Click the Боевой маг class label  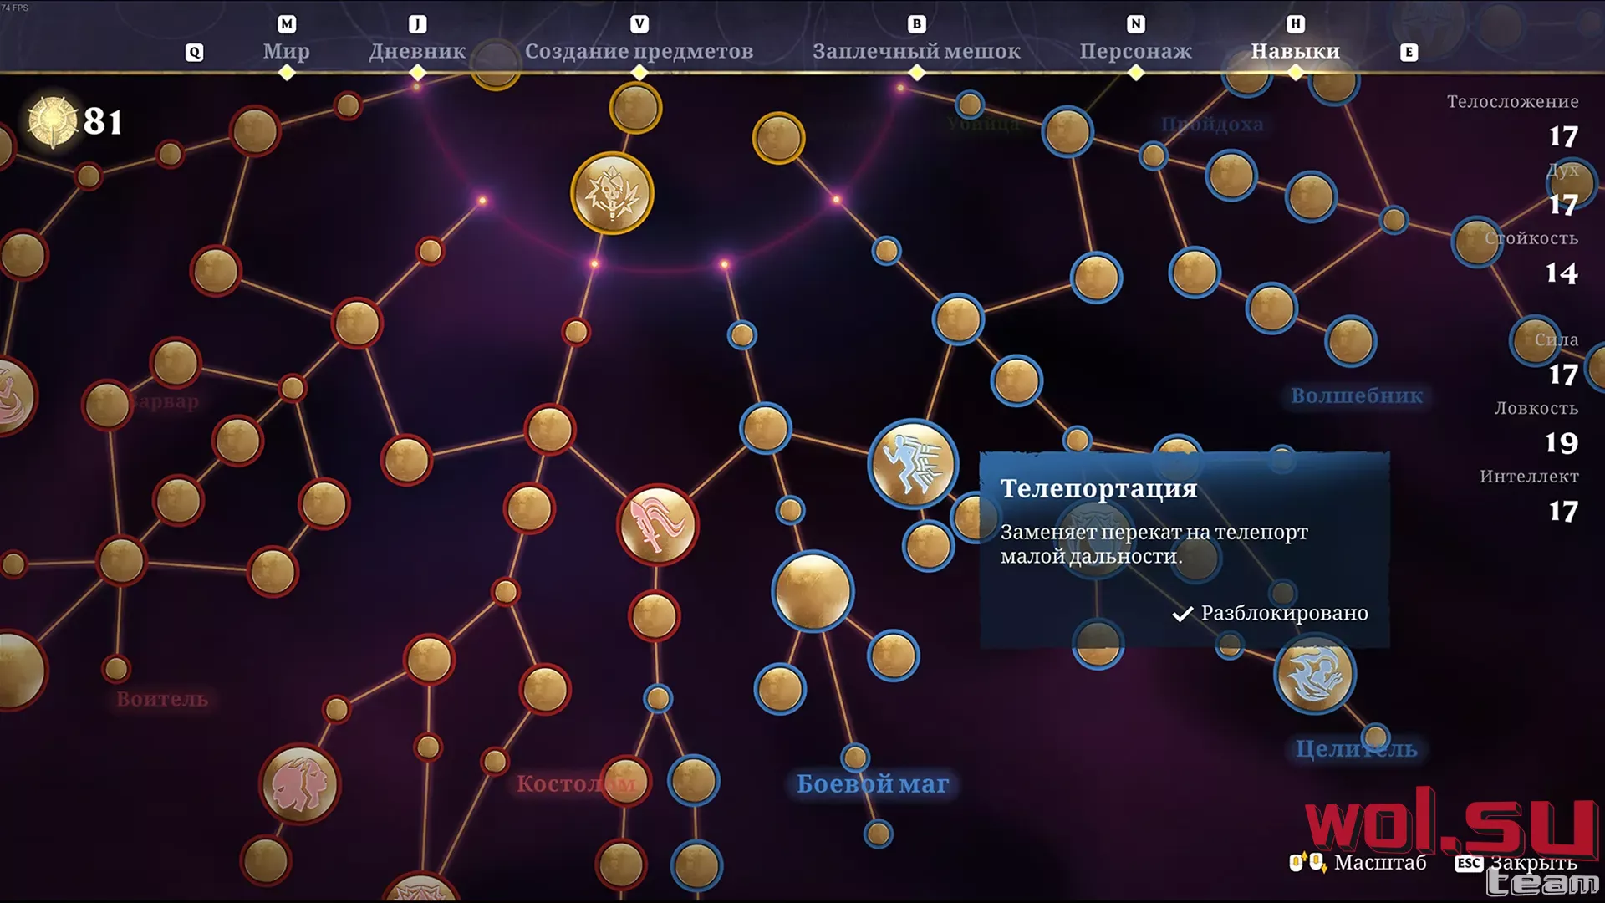coord(873,784)
